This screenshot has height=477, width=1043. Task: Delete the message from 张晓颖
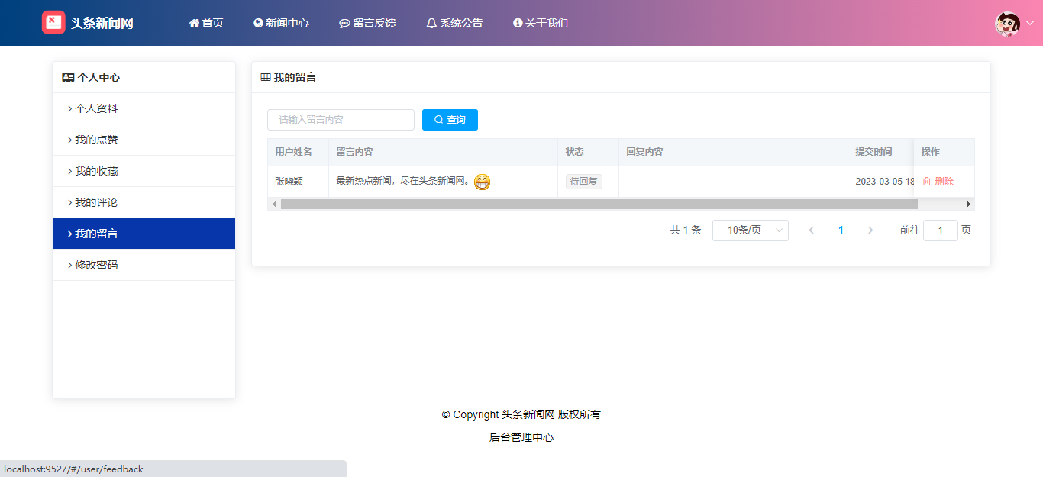[x=938, y=182]
